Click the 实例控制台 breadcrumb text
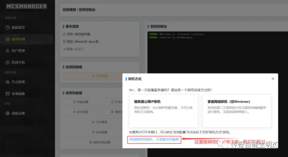The width and height of the screenshot is (288, 157). point(87,10)
